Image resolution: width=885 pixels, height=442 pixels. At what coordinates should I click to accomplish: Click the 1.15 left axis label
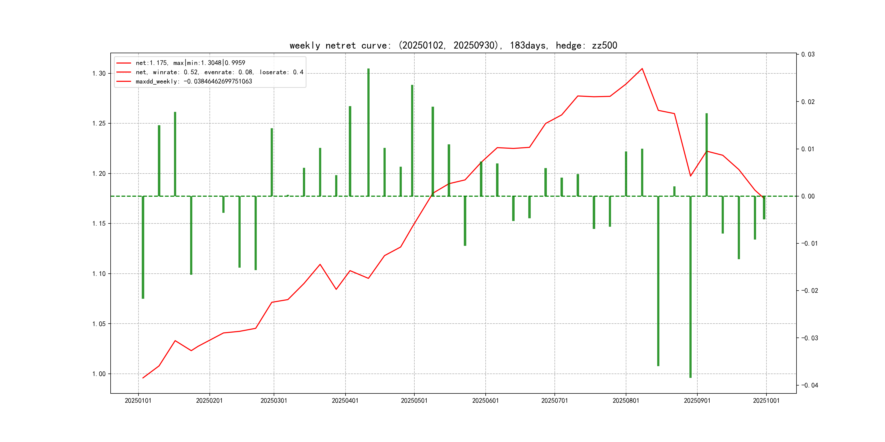click(x=99, y=223)
